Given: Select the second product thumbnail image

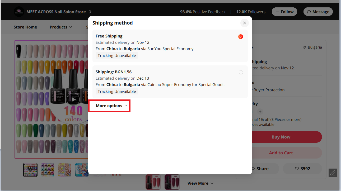Looking at the screenshot, I should click(x=48, y=170).
